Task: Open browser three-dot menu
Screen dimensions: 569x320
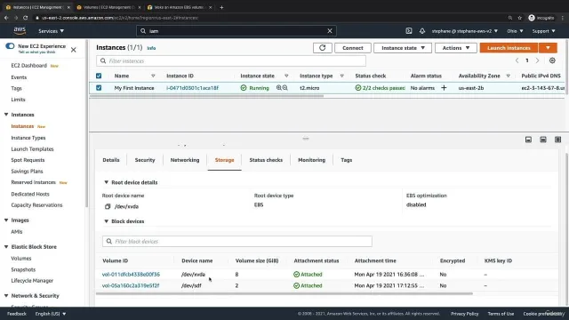Action: point(563,18)
